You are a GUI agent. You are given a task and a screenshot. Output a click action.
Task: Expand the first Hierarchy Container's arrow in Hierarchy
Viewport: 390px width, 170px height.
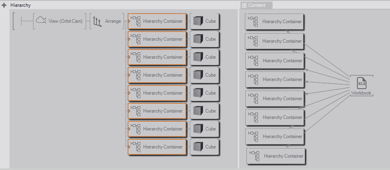click(x=129, y=21)
